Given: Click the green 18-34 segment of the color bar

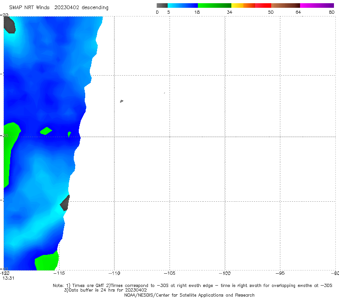Looking at the screenshot, I should [x=214, y=6].
